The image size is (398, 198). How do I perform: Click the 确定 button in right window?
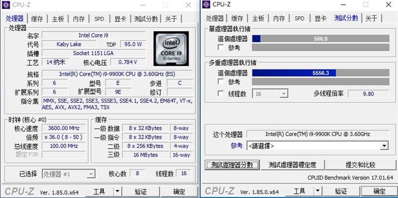click(x=380, y=191)
